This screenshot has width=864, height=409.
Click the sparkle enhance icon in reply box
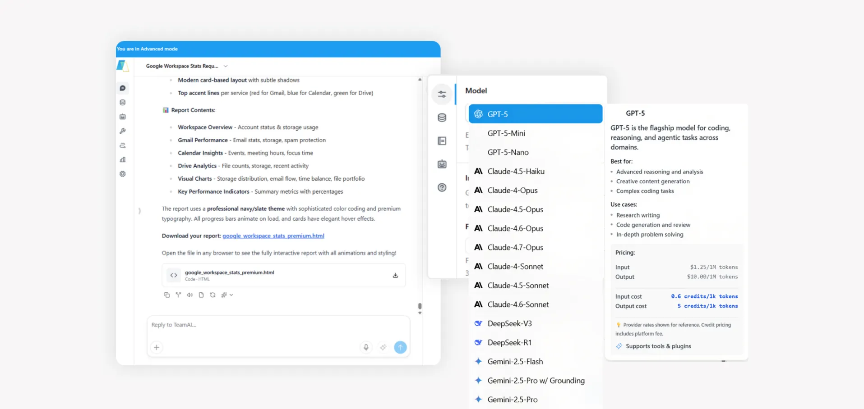point(383,347)
